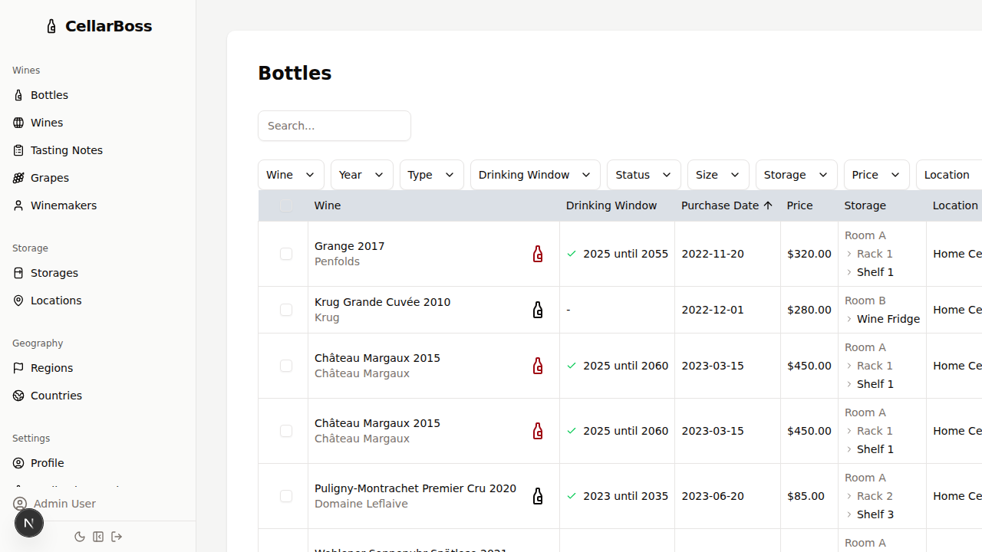Screen dimensions: 982x552
Task: Check the Krug Grande Cuvée row checkbox
Action: 286,310
